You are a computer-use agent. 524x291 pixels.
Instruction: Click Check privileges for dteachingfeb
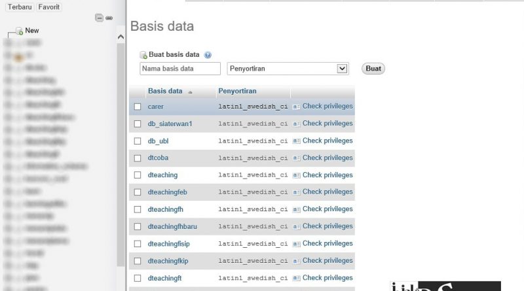327,192
